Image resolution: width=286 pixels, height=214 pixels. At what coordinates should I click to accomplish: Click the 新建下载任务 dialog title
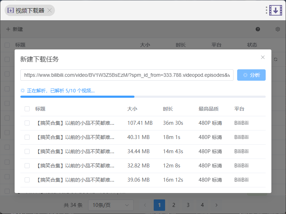tap(39, 59)
